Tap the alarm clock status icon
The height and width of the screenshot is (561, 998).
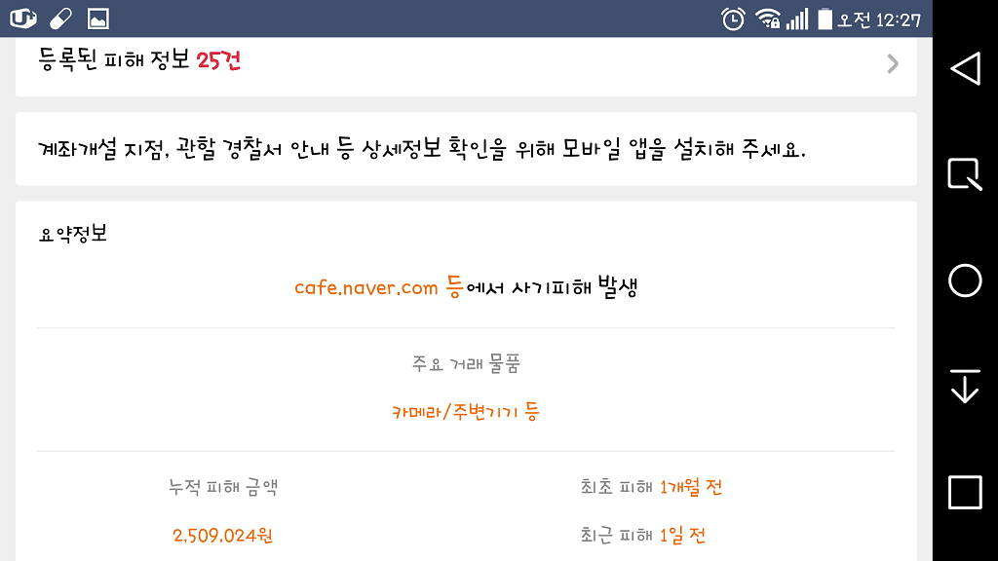point(733,19)
